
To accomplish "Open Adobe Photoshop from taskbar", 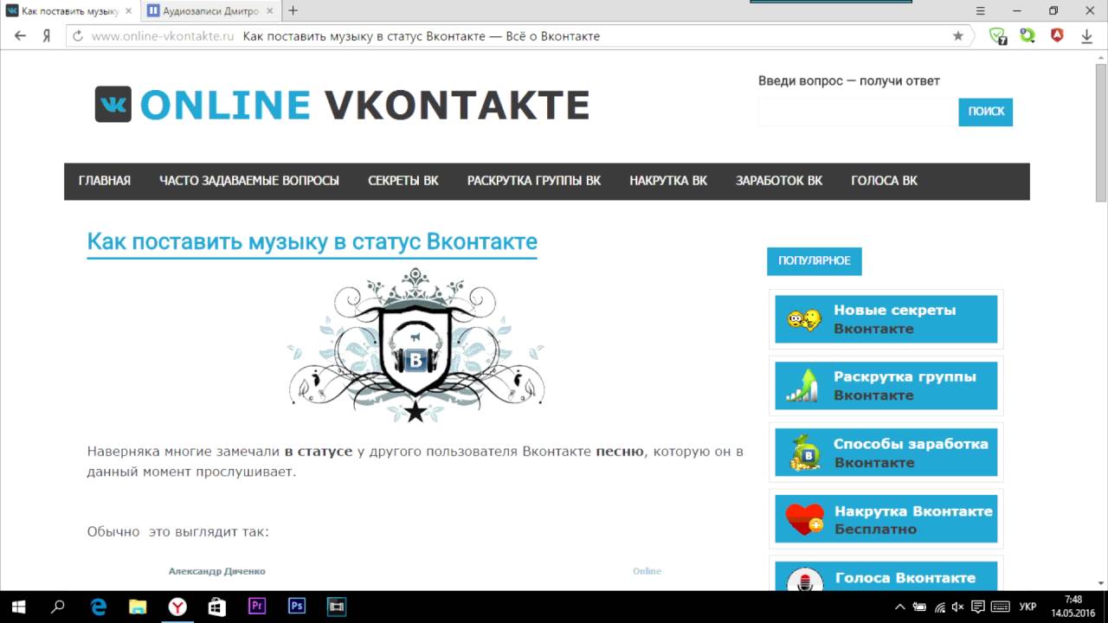I will click(x=297, y=607).
